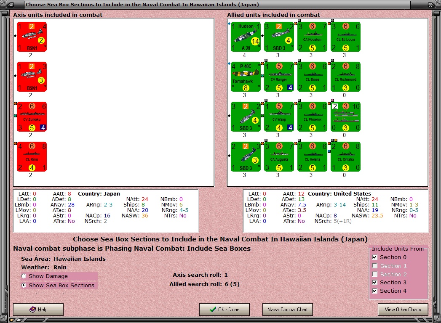Select the CL Phoenix cruiser unit
The height and width of the screenshot is (323, 441).
tap(312, 116)
